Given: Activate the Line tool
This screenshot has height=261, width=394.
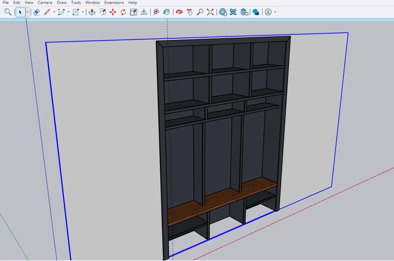Looking at the screenshot, I should pos(47,12).
